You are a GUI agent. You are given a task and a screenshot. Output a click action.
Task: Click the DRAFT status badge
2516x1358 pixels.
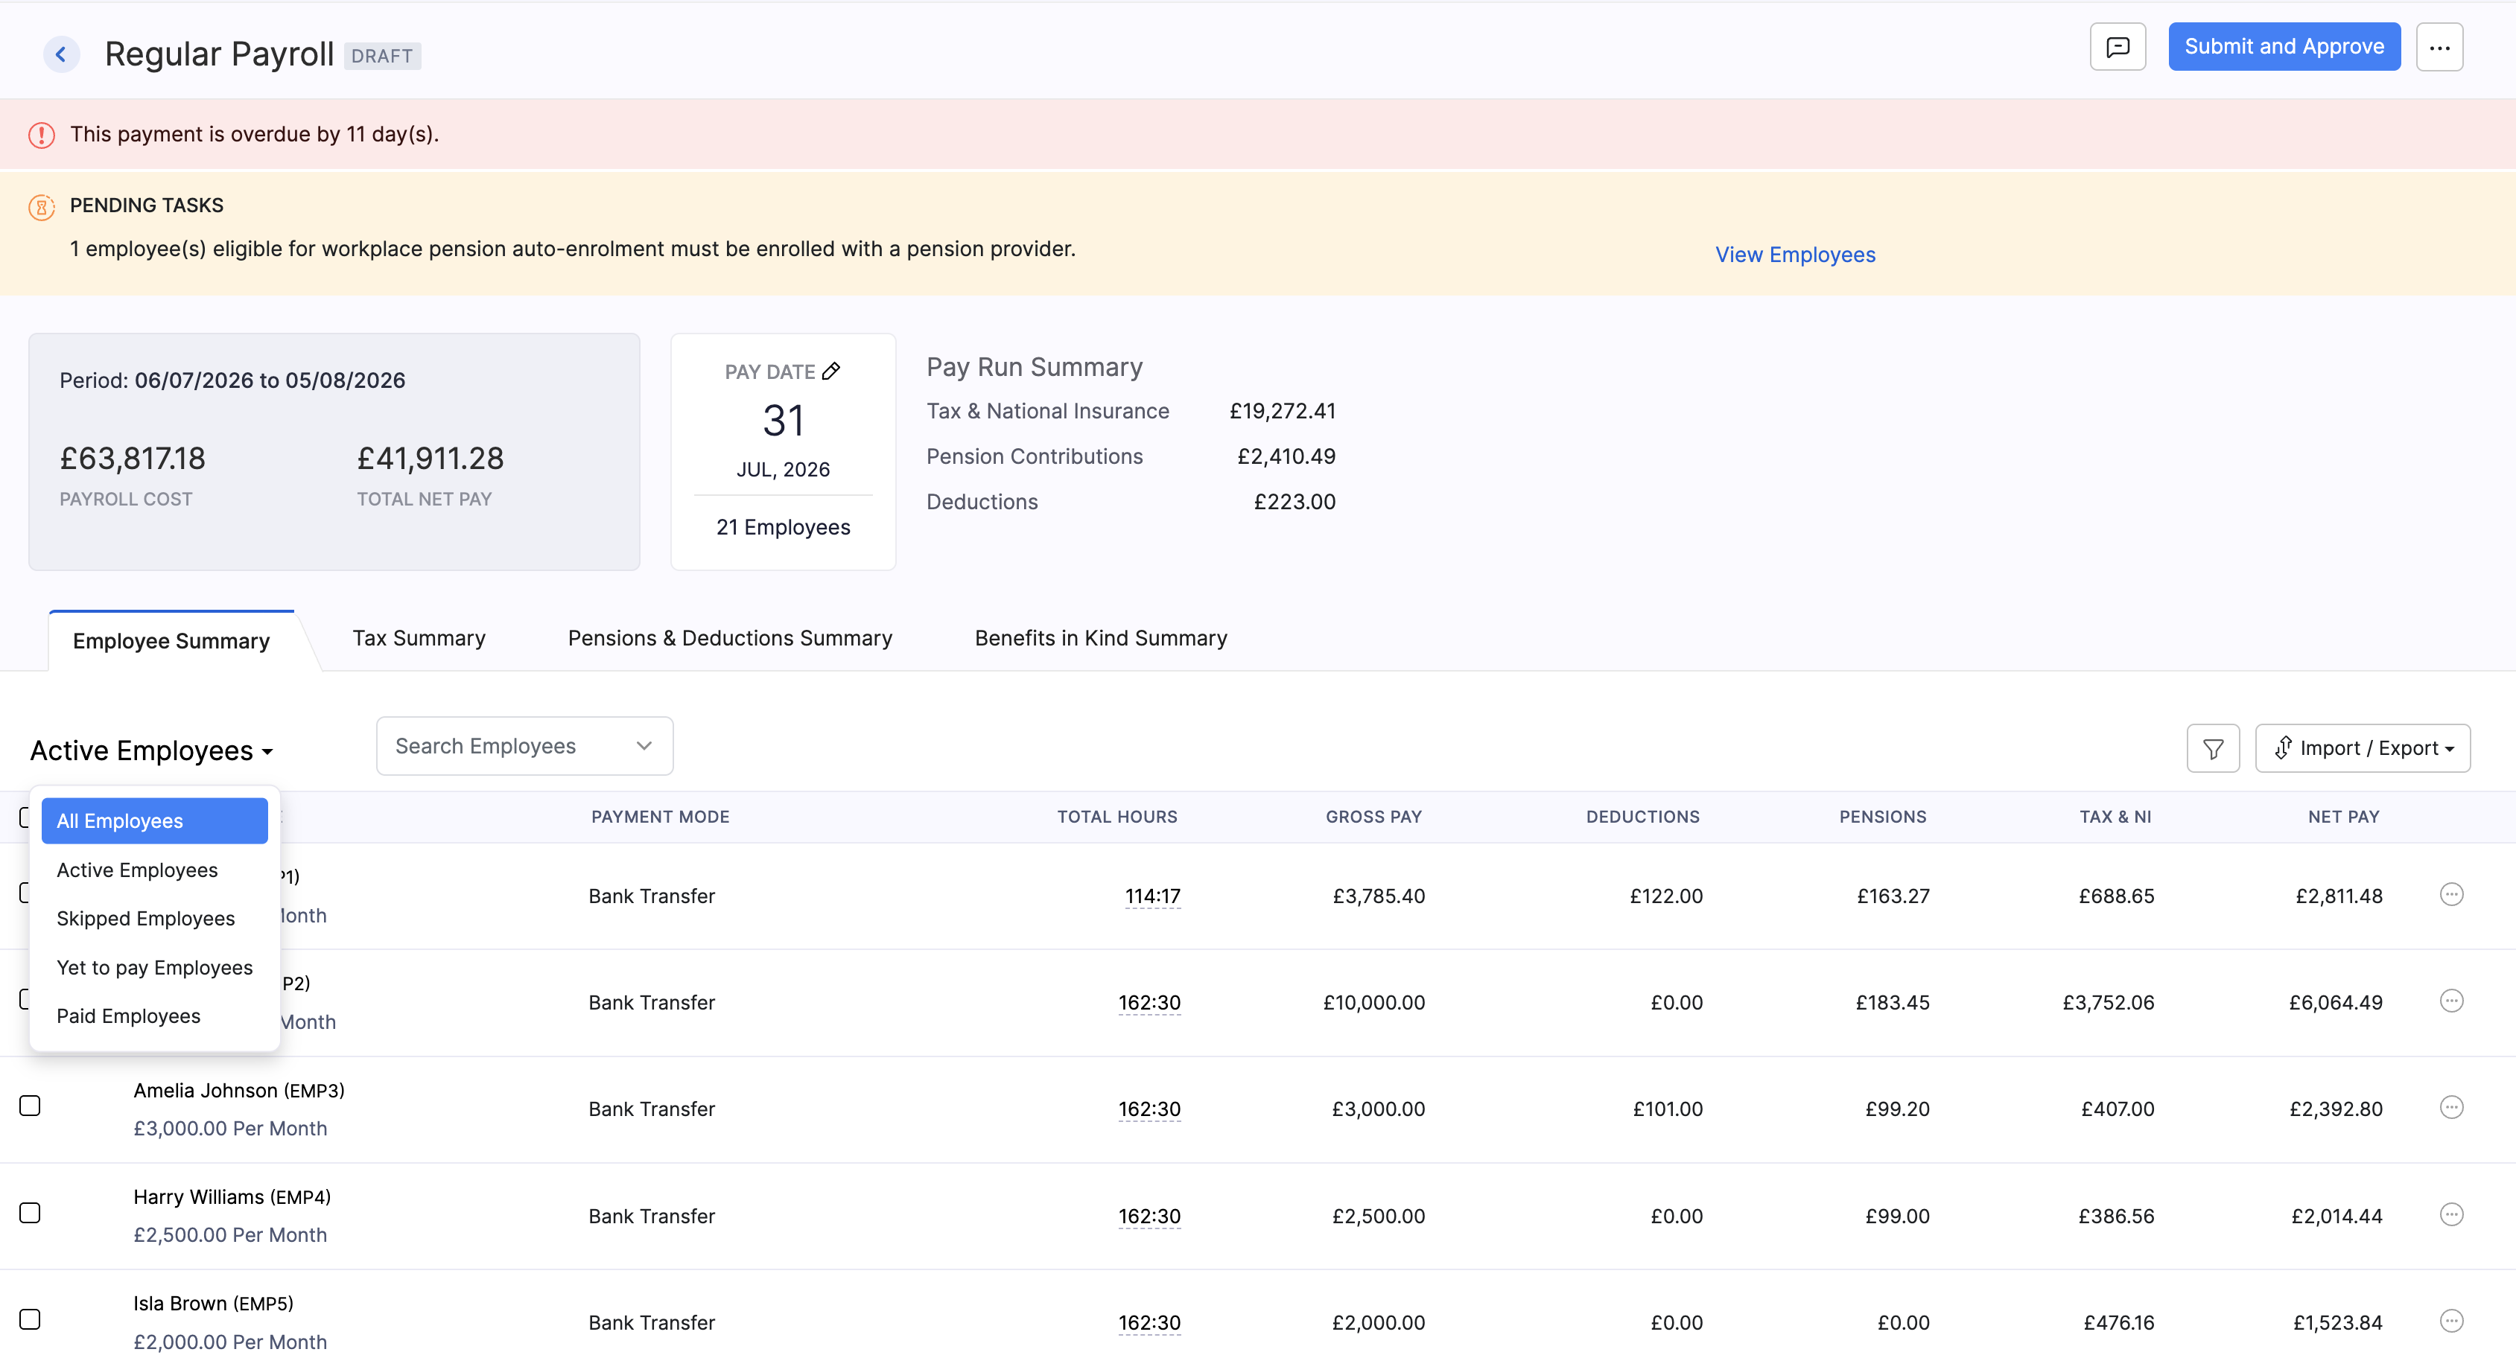[x=382, y=56]
